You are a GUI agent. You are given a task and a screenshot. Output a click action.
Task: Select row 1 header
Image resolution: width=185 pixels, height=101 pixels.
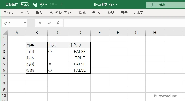coord(4,39)
